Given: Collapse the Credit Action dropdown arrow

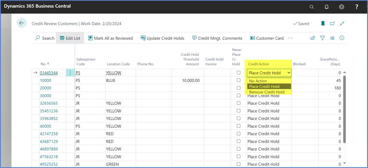Looking at the screenshot, I should [x=289, y=73].
